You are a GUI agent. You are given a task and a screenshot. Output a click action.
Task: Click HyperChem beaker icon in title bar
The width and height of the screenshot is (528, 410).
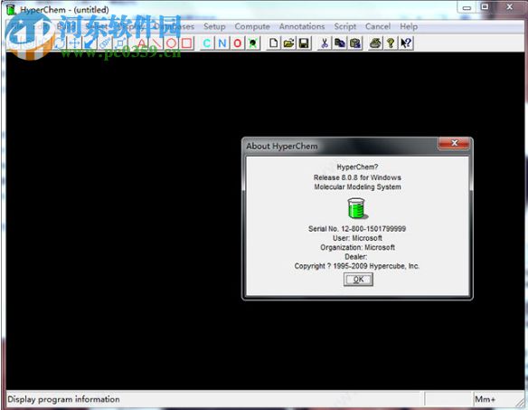(11, 9)
